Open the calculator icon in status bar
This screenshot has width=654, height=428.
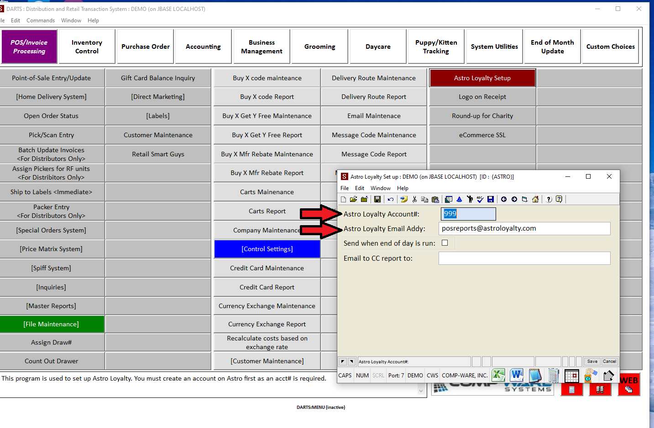tap(554, 376)
